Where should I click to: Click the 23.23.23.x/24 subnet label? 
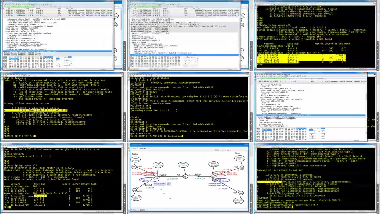(x=172, y=179)
